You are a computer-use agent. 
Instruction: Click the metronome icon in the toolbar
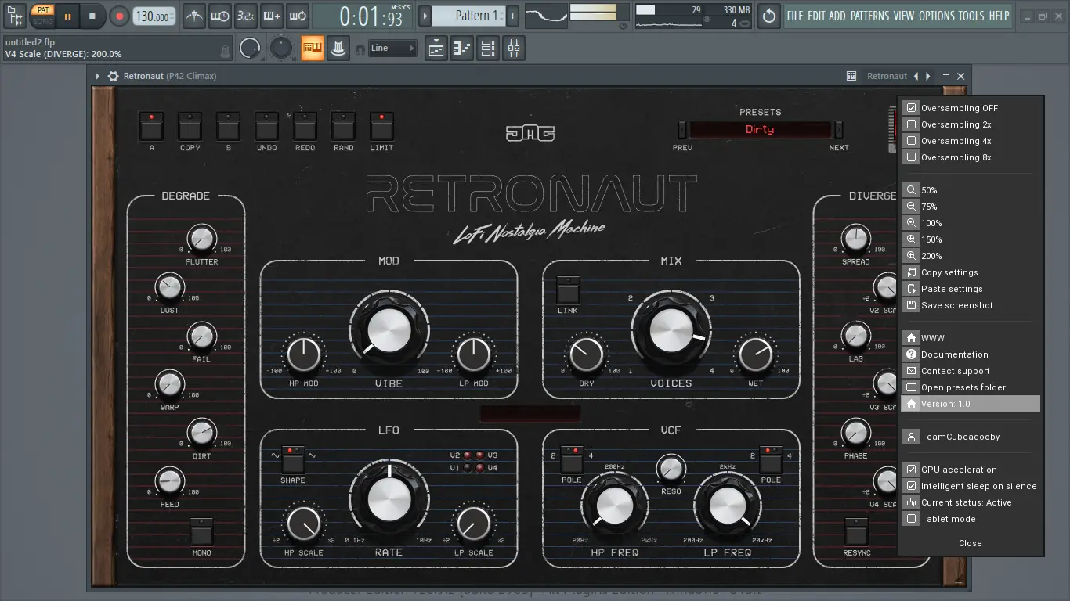[x=193, y=16]
